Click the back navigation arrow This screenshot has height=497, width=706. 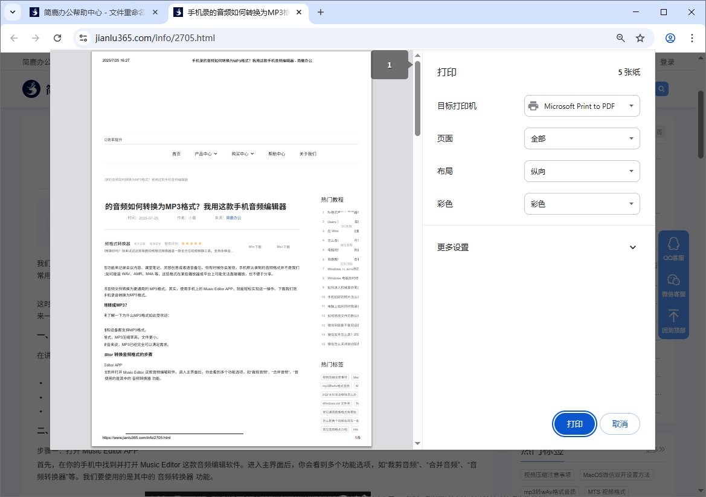pyautogui.click(x=14, y=37)
